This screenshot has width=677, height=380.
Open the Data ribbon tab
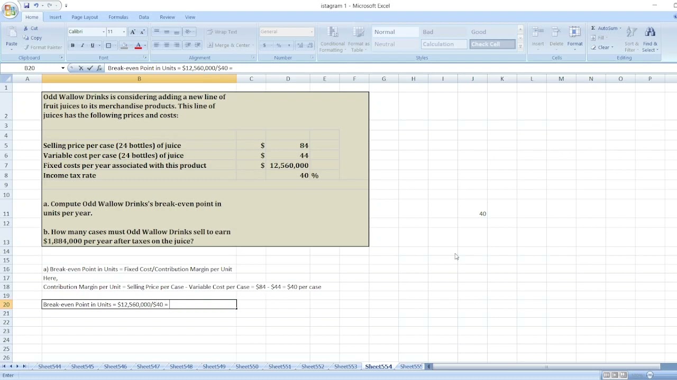coord(144,17)
